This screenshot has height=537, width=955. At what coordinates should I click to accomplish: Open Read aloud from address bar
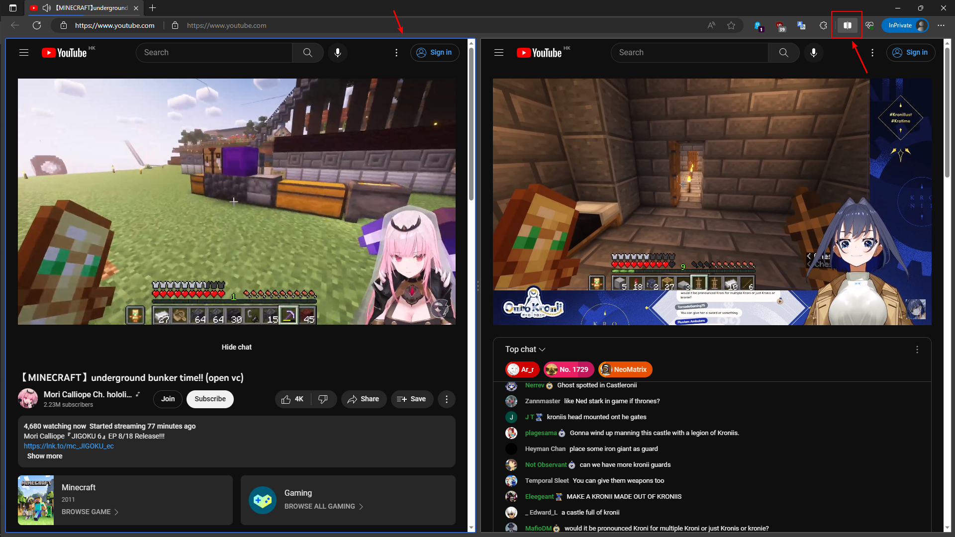(x=711, y=25)
